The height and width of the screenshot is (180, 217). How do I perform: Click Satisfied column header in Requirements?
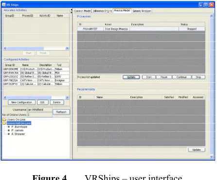click(169, 97)
